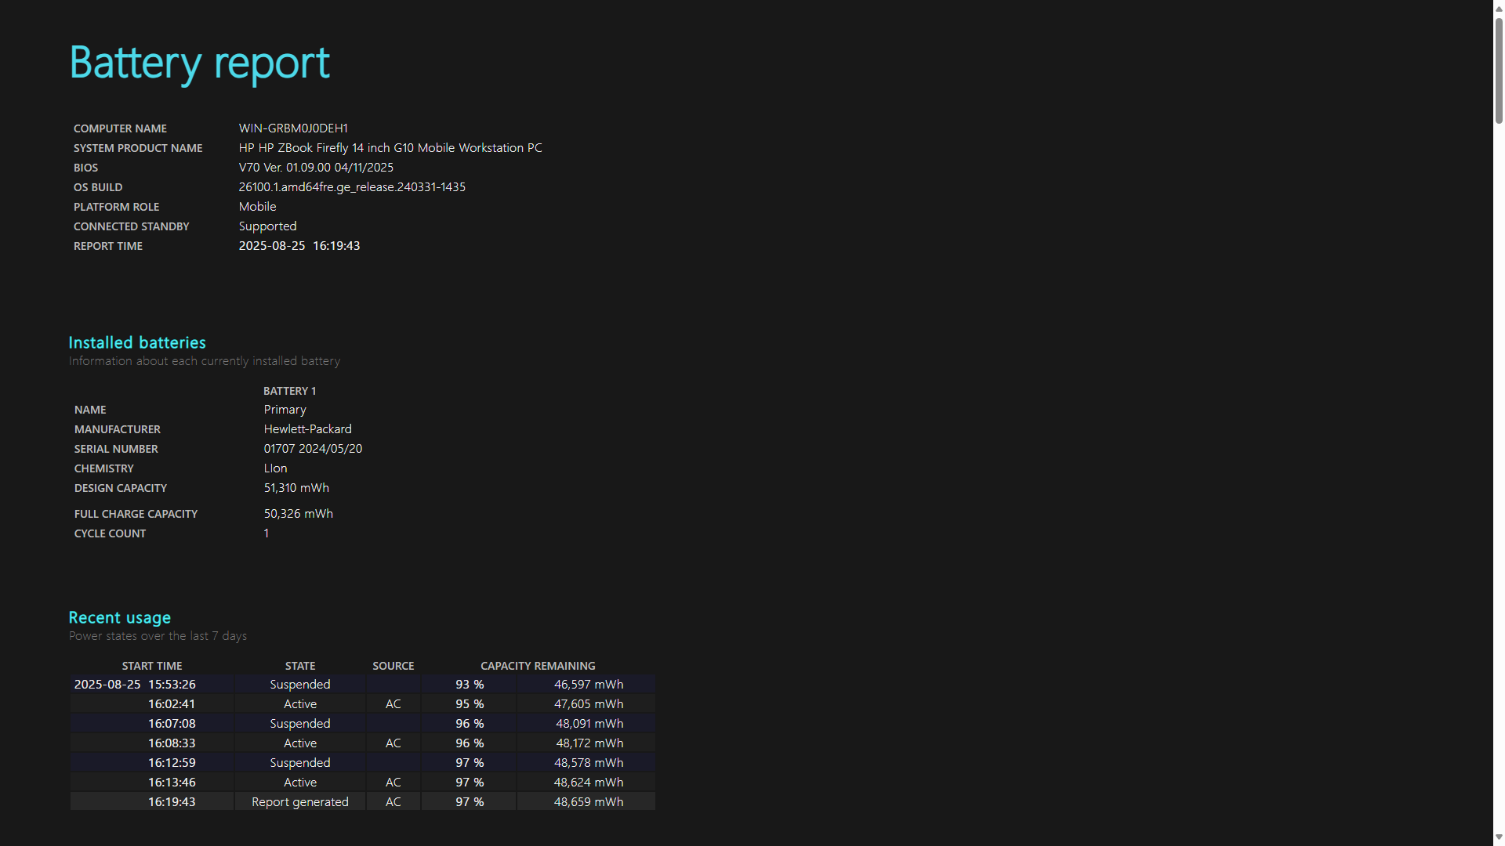This screenshot has height=846, width=1505.
Task: Click the cycle count value
Action: pos(267,533)
